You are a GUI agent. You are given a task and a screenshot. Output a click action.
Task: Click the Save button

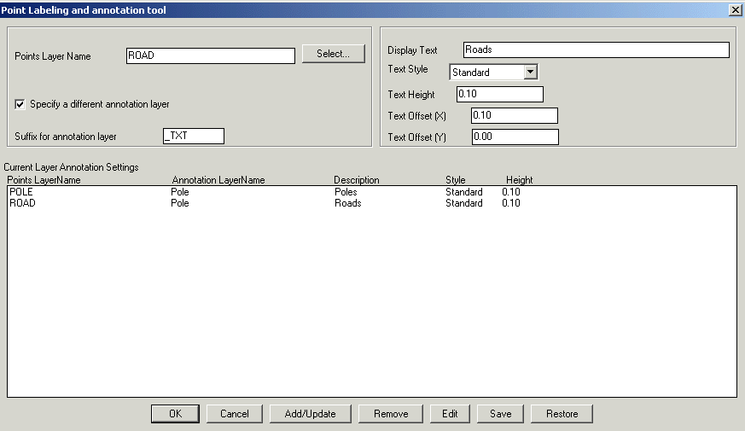tap(500, 414)
